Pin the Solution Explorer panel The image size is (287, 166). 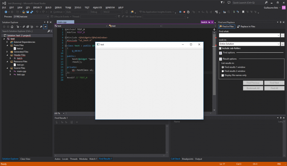click(x=48, y=22)
